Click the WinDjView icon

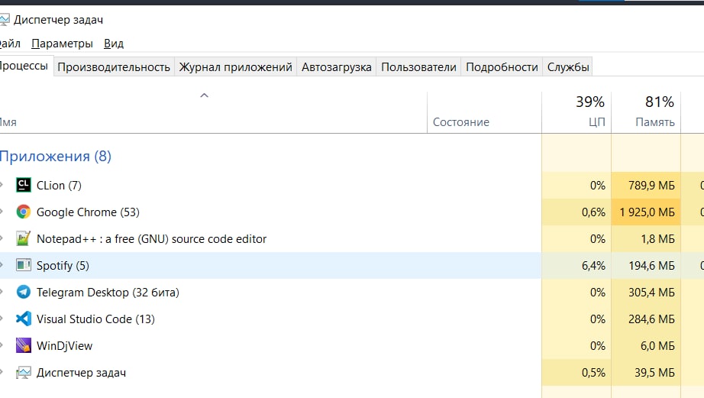point(24,345)
